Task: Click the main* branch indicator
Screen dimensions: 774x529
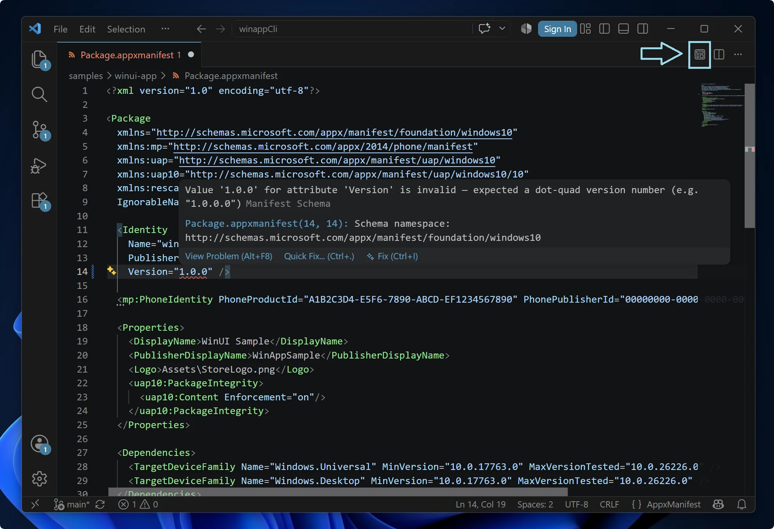Action: tap(72, 504)
